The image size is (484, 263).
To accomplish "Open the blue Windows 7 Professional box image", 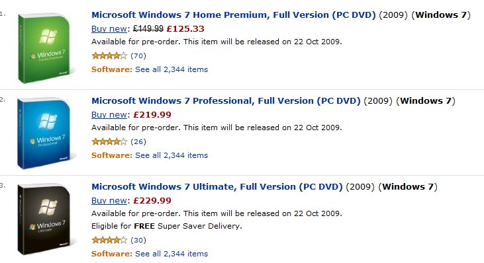I will click(x=46, y=133).
